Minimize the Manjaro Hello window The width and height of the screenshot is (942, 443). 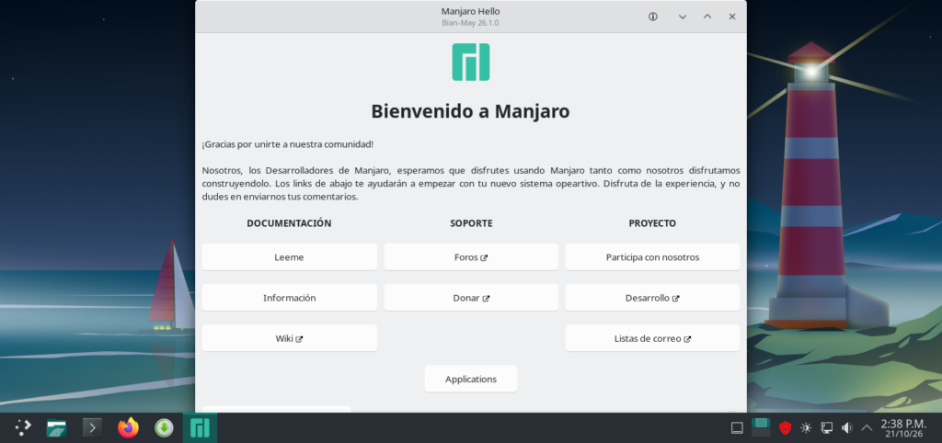click(683, 17)
